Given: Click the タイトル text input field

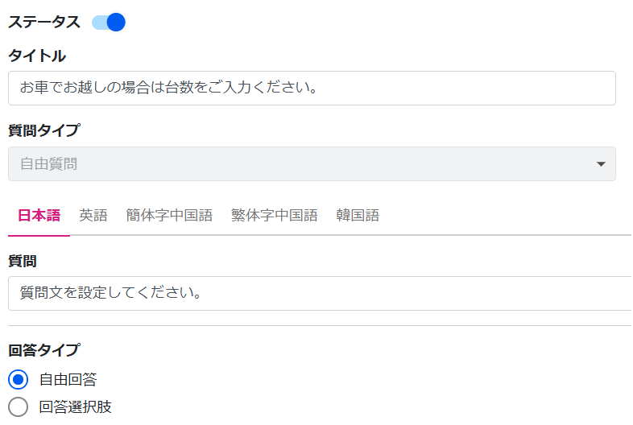Looking at the screenshot, I should tap(312, 88).
